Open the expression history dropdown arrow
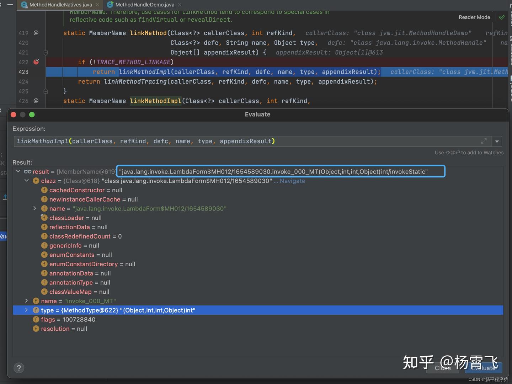The height and width of the screenshot is (384, 512). tap(497, 142)
